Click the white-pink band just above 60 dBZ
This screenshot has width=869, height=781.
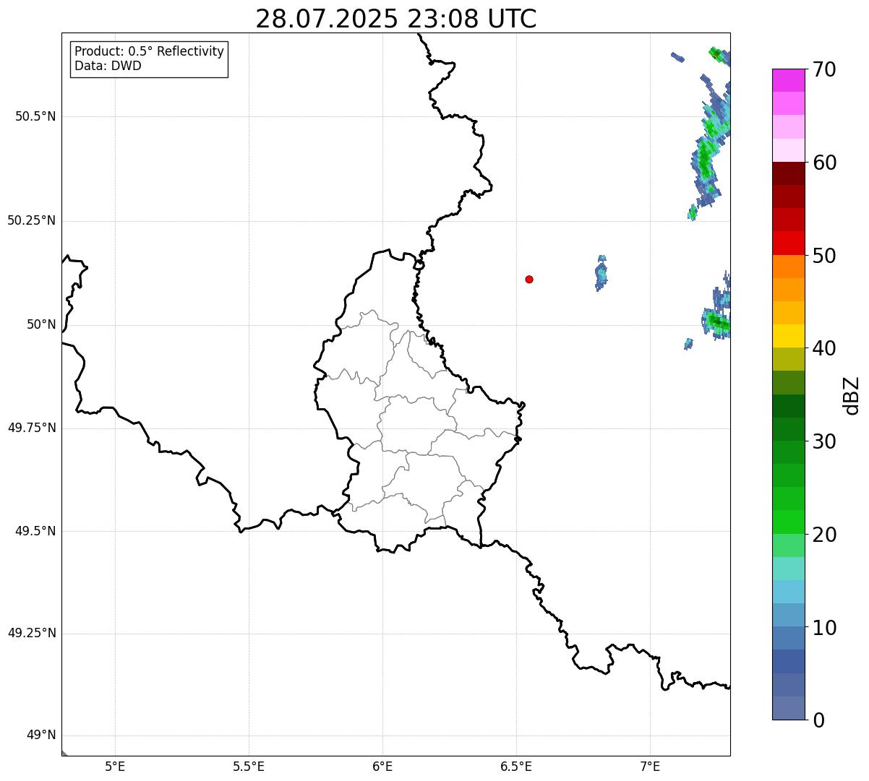pyautogui.click(x=789, y=150)
